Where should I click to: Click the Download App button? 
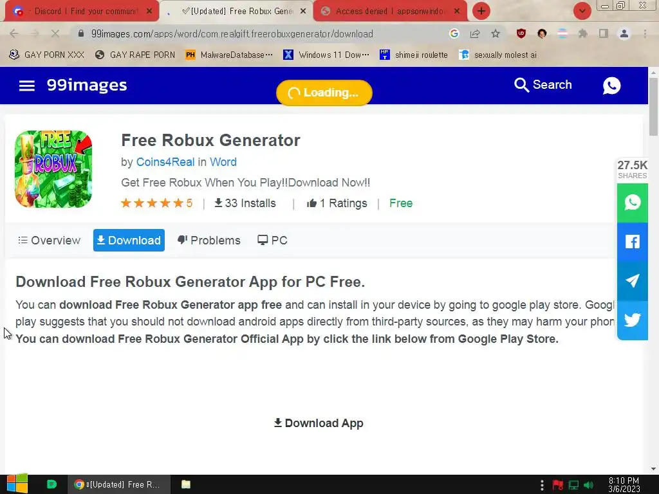tap(319, 423)
